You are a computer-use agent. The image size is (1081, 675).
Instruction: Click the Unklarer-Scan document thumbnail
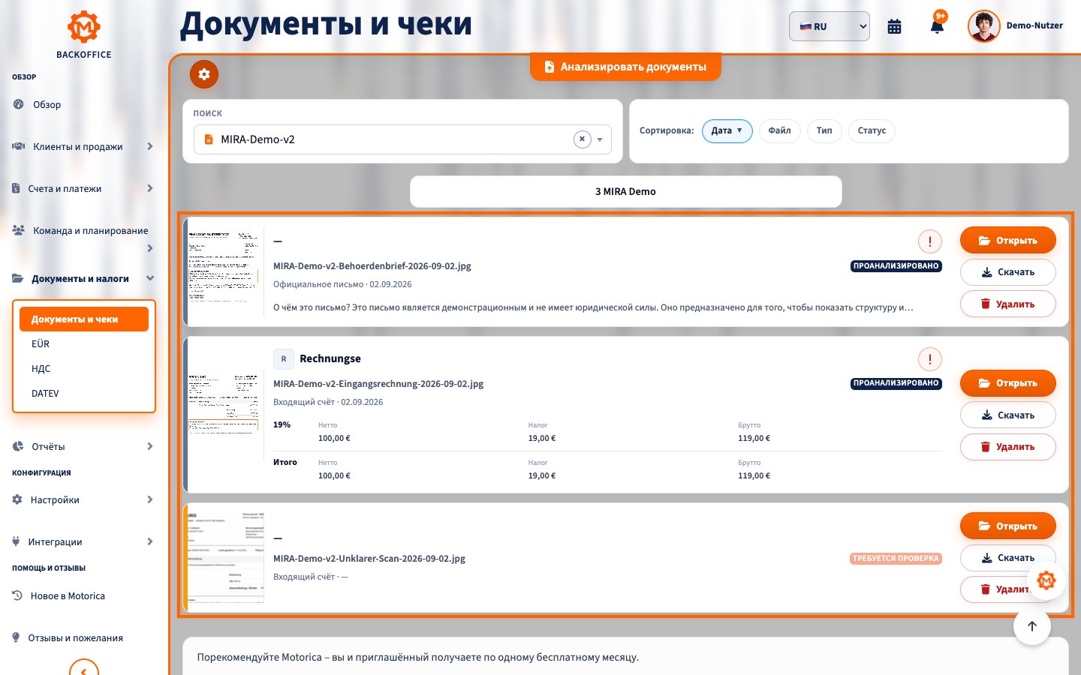[x=224, y=557]
